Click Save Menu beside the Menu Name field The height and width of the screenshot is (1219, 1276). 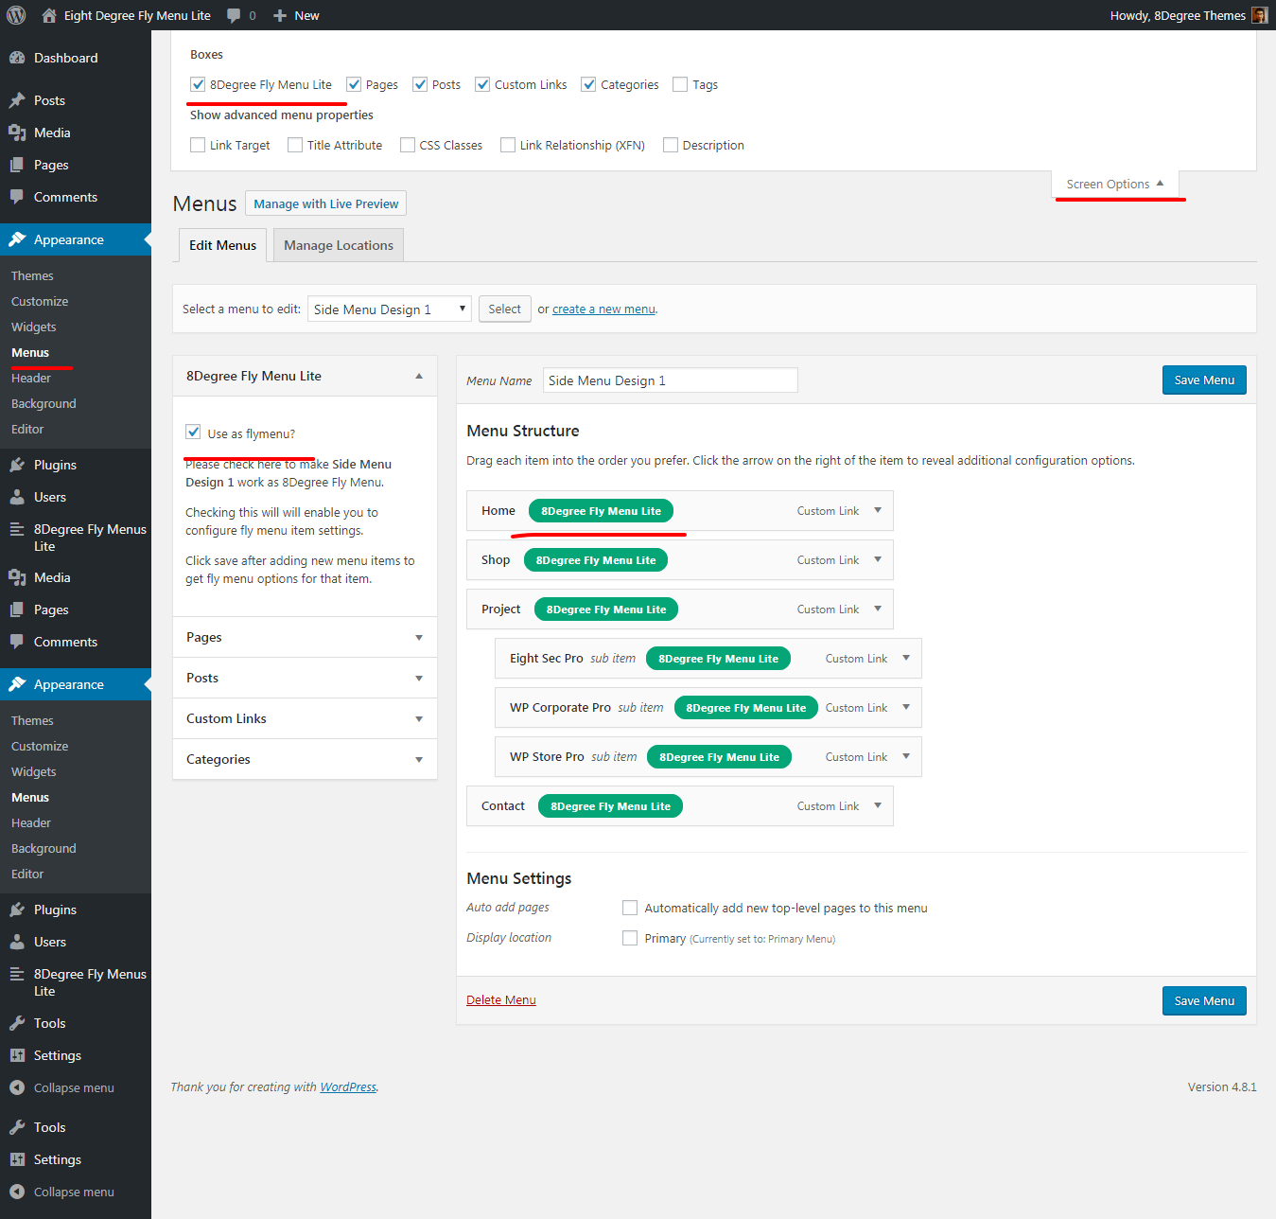(x=1204, y=380)
